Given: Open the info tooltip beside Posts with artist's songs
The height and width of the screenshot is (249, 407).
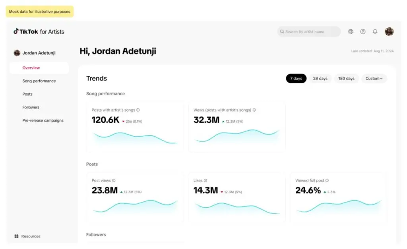Looking at the screenshot, I should [x=138, y=110].
